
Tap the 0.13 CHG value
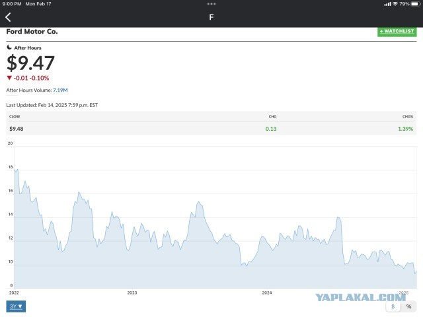pyautogui.click(x=271, y=129)
